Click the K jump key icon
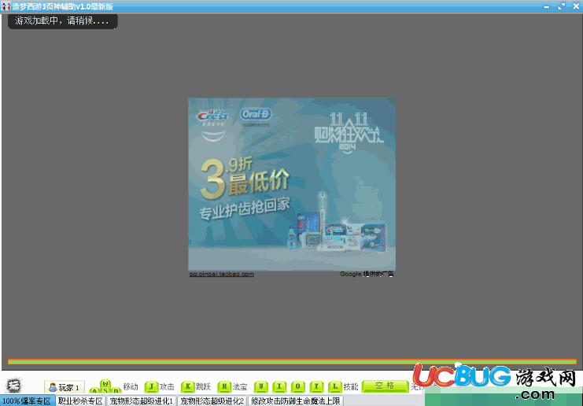 (x=188, y=386)
